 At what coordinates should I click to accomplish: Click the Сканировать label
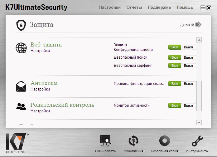coord(105,151)
